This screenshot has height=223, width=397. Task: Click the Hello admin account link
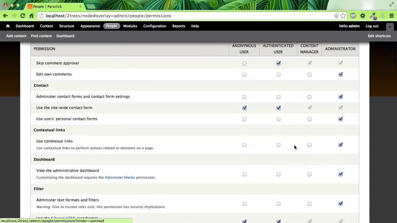349,26
